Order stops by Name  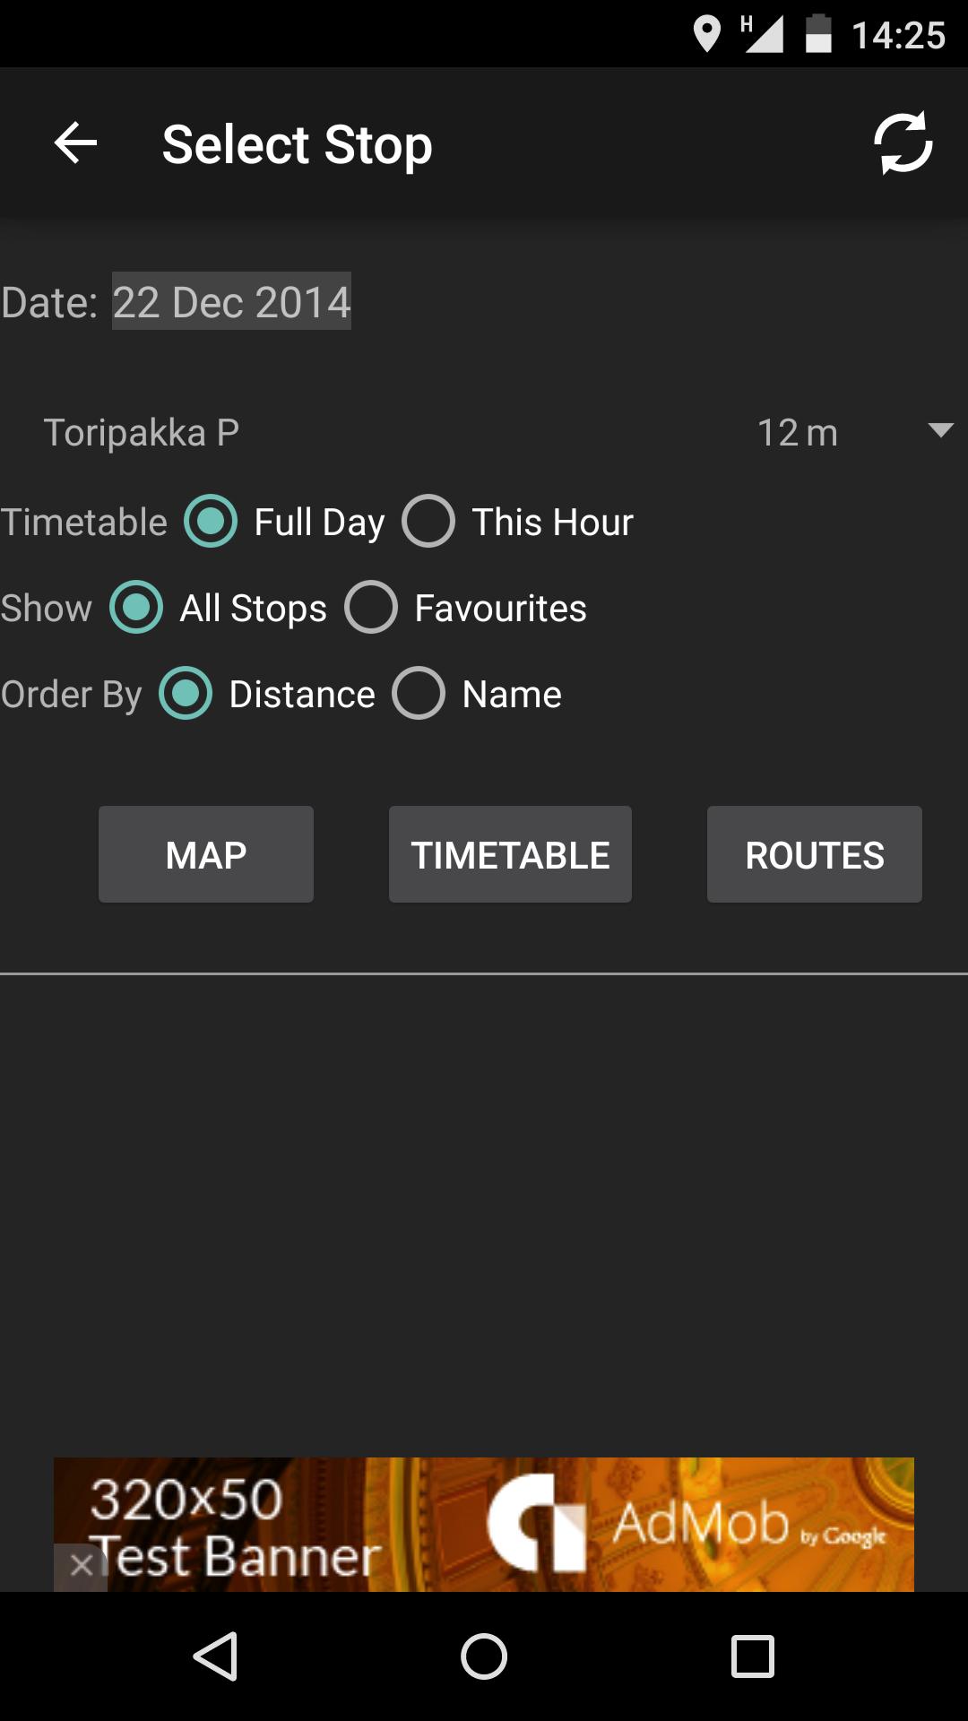point(419,694)
